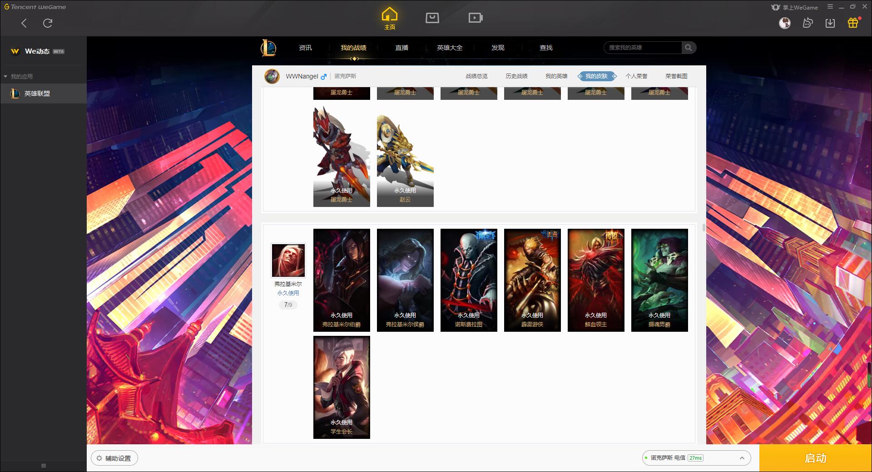Screen dimensions: 872x472
Task: Switch to the 战绩总览 tab
Action: tap(476, 76)
